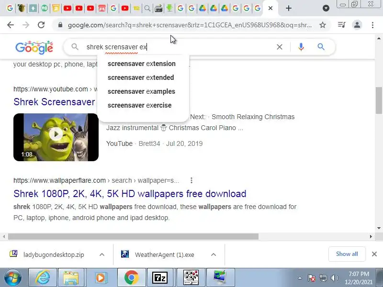Switch to the green R$ tab
This screenshot has height=287, width=383.
point(44,8)
